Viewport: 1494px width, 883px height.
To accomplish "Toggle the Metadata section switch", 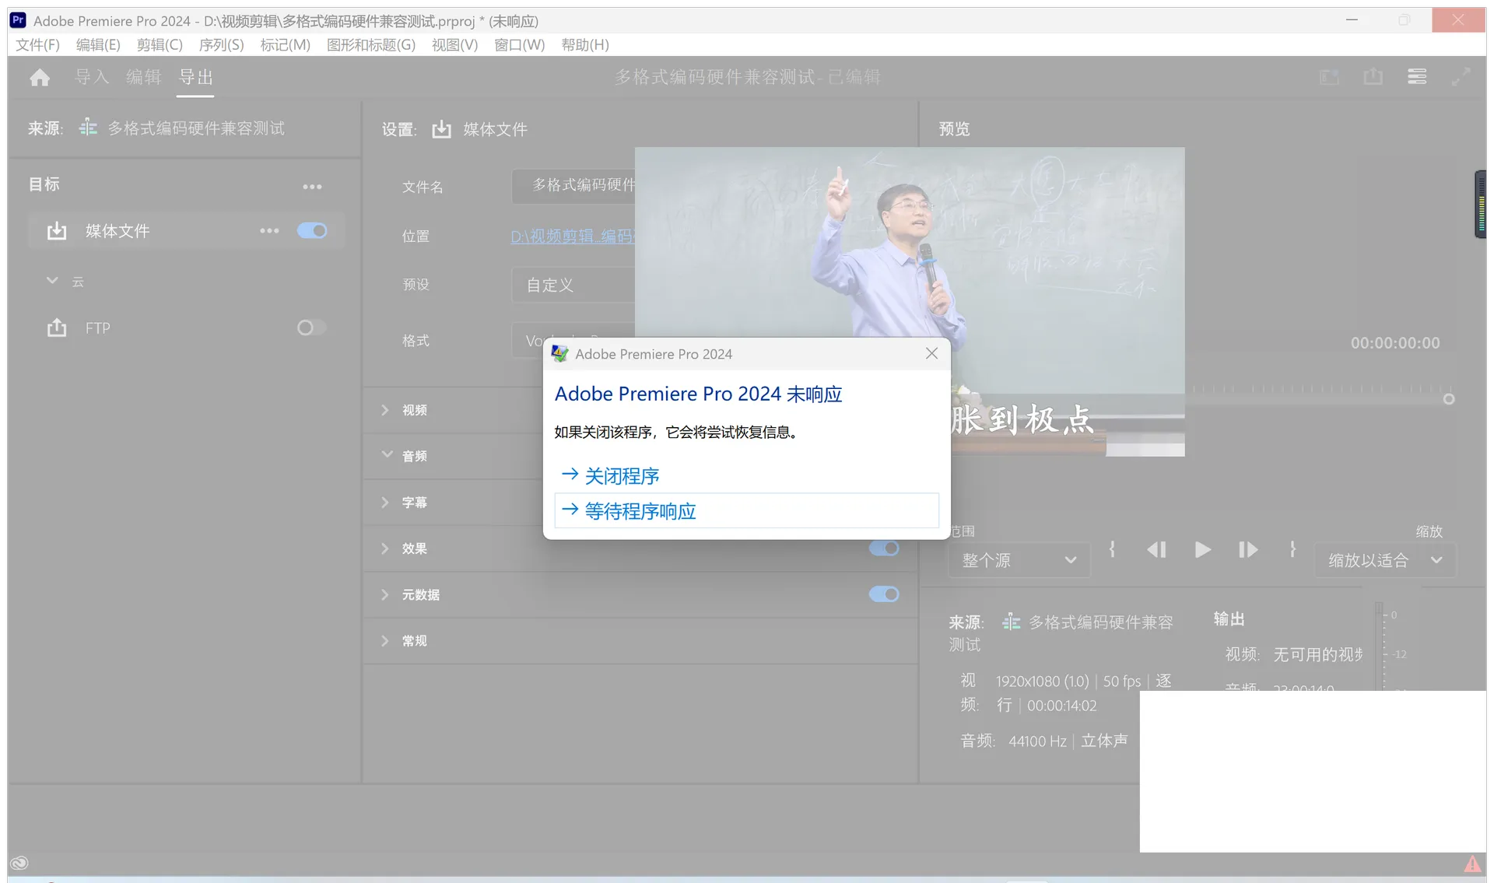I will (883, 594).
